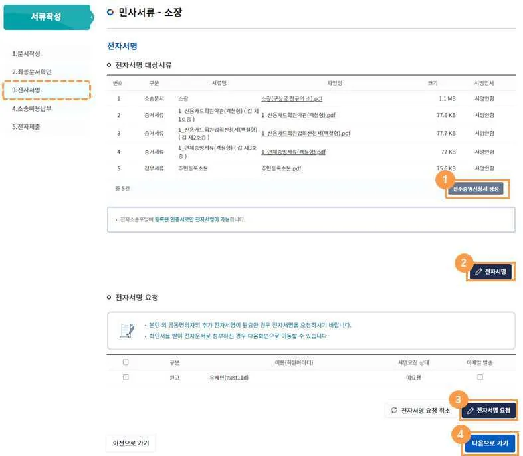Click the 서류작성 header tab

click(47, 17)
